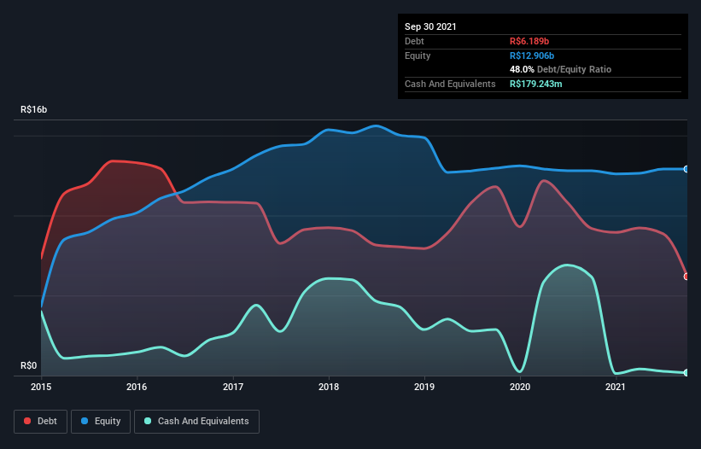Click the R$0 y-axis label
This screenshot has height=449, width=701.
[29, 366]
